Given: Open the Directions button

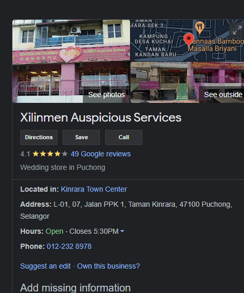Looking at the screenshot, I should [x=39, y=137].
